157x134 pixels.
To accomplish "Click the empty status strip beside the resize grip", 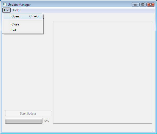I will point(78,130).
